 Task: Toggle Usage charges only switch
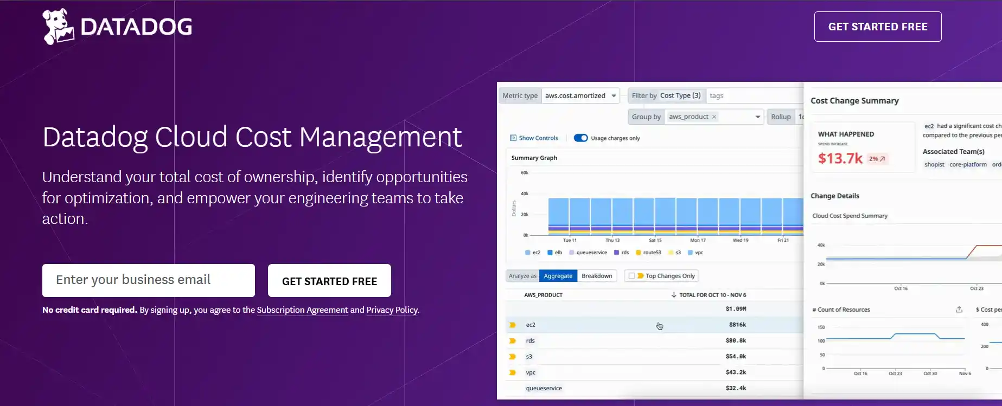pos(580,138)
